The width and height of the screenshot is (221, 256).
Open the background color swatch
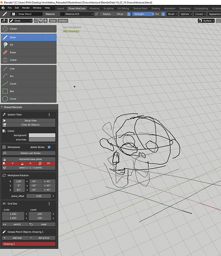[42, 135]
